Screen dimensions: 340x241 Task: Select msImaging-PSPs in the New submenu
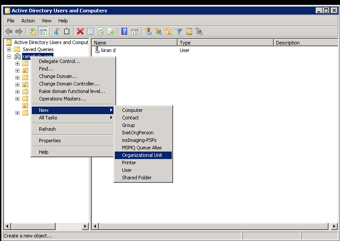(144, 140)
